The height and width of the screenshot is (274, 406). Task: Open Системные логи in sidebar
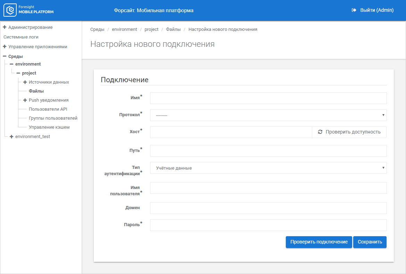pos(21,37)
